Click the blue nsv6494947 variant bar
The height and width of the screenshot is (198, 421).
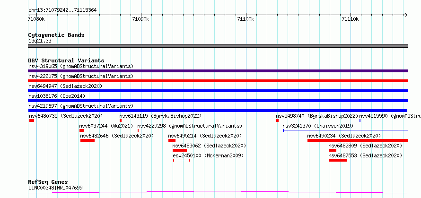tap(218, 91)
